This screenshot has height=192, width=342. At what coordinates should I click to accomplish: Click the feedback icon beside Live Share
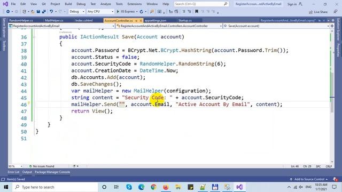tap(336, 12)
